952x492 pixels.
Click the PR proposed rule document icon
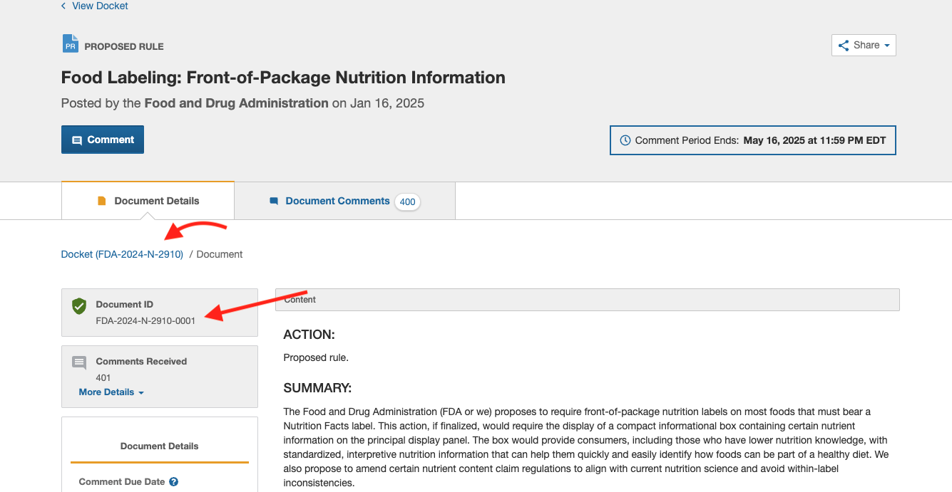tap(70, 44)
